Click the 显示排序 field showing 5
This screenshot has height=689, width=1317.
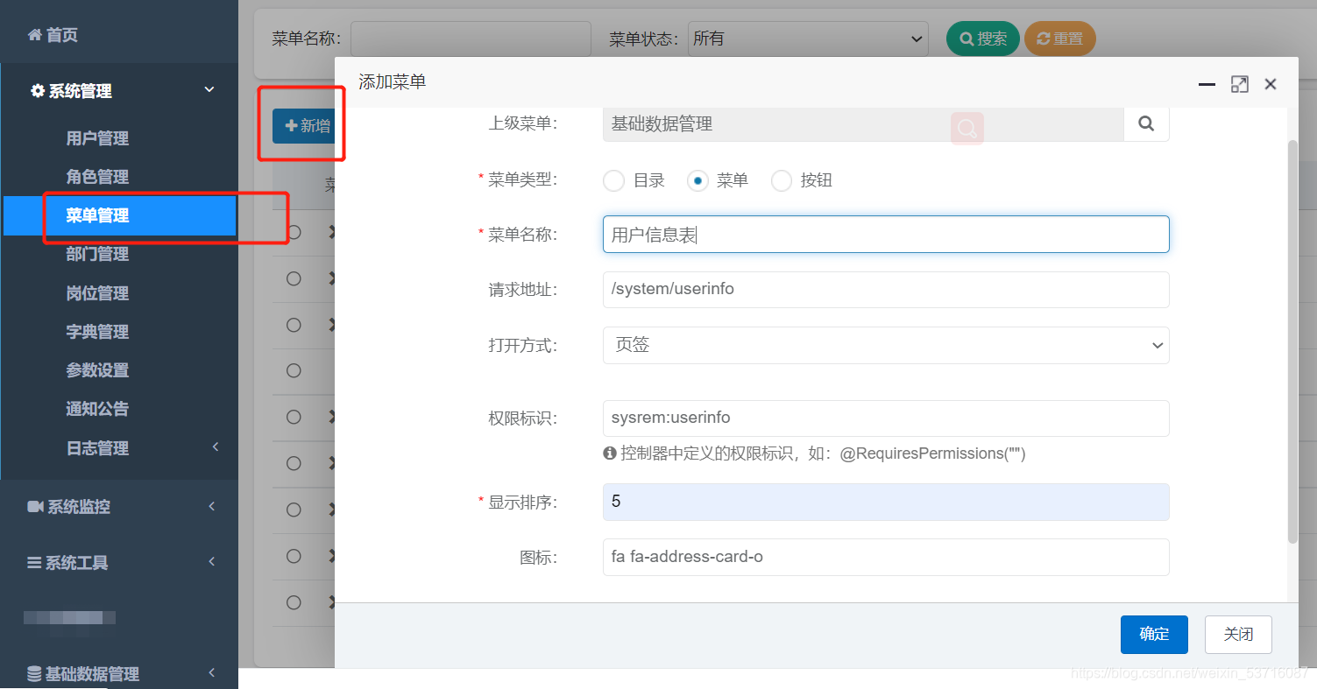886,502
